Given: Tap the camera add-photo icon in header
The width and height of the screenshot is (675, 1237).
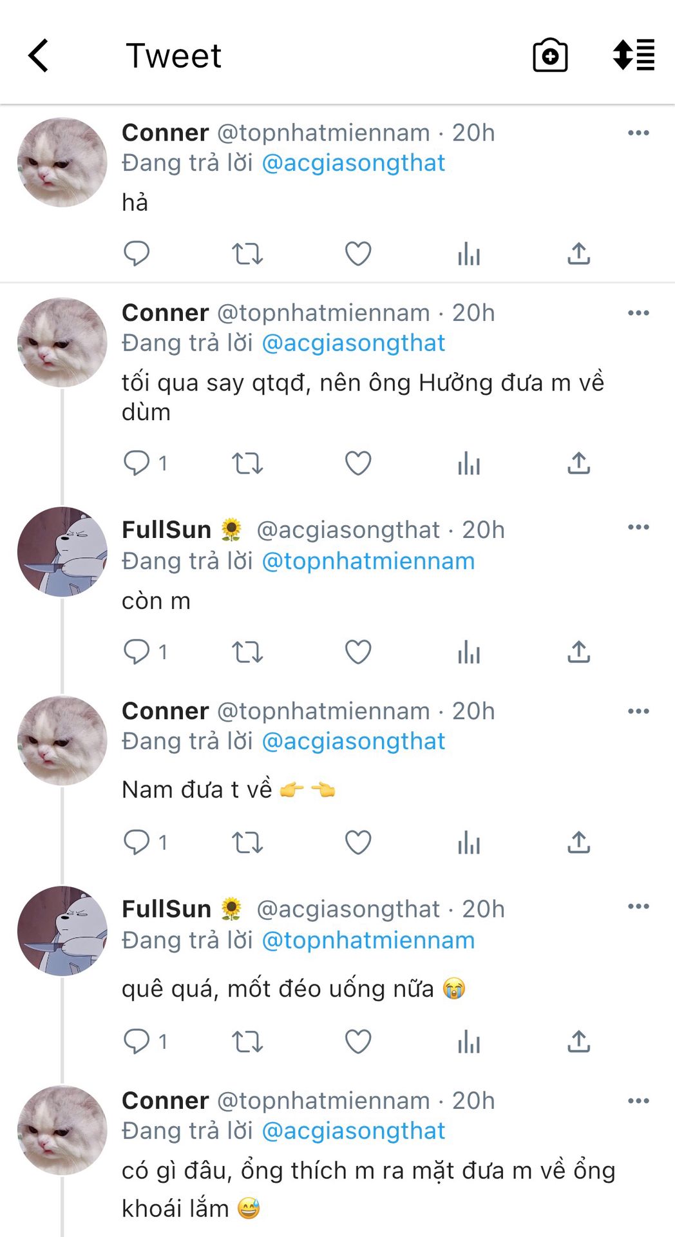Looking at the screenshot, I should (x=550, y=55).
